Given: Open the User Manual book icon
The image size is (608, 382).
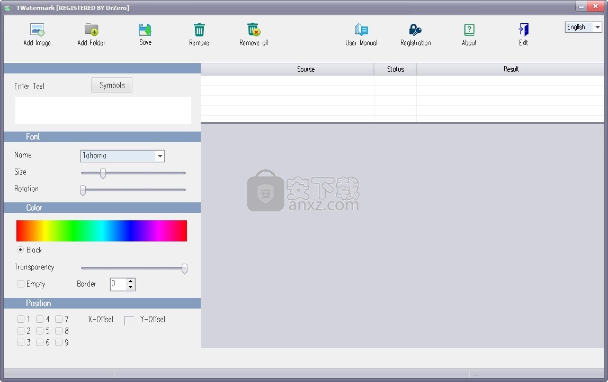Looking at the screenshot, I should (361, 30).
